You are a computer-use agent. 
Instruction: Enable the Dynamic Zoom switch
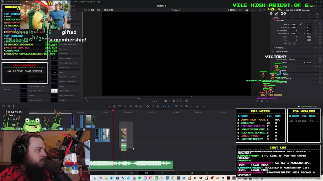[x=273, y=52]
